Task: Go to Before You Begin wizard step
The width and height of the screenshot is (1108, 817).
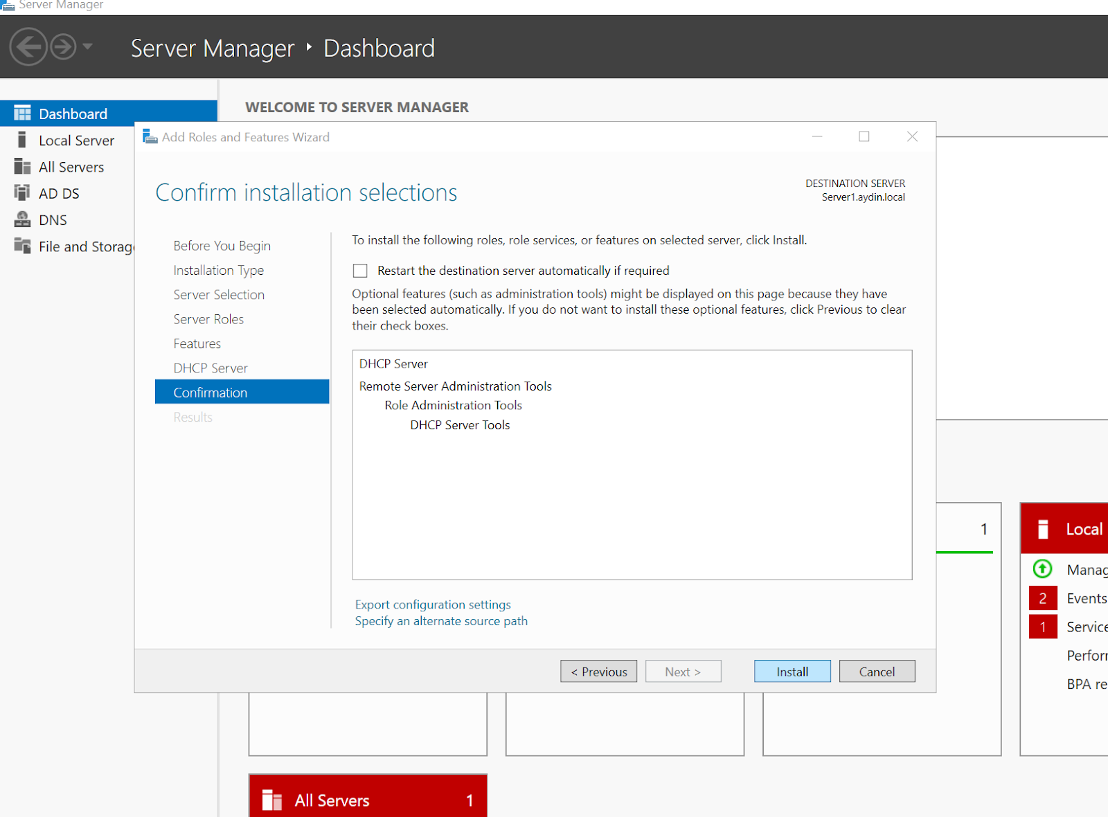Action: (222, 246)
